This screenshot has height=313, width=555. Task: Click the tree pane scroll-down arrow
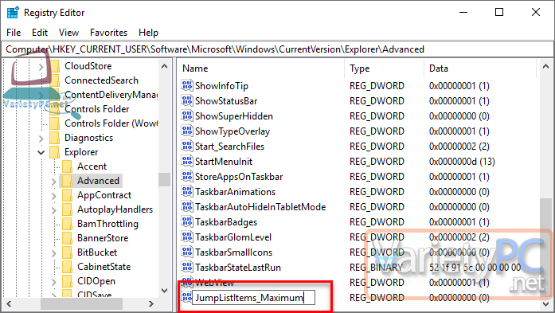pyautogui.click(x=164, y=291)
